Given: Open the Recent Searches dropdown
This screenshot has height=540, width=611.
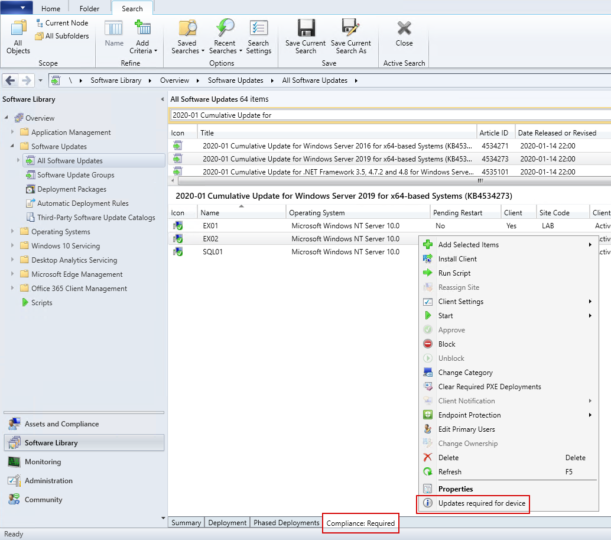Looking at the screenshot, I should pyautogui.click(x=225, y=37).
